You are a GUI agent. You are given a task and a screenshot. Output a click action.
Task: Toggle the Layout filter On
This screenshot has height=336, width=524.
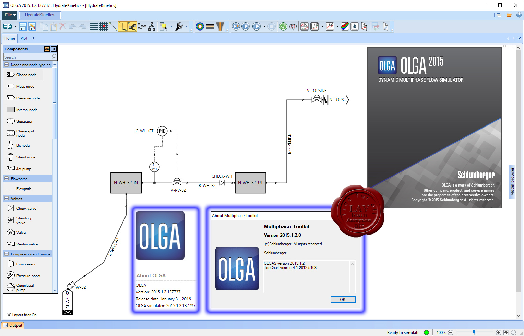(22, 315)
